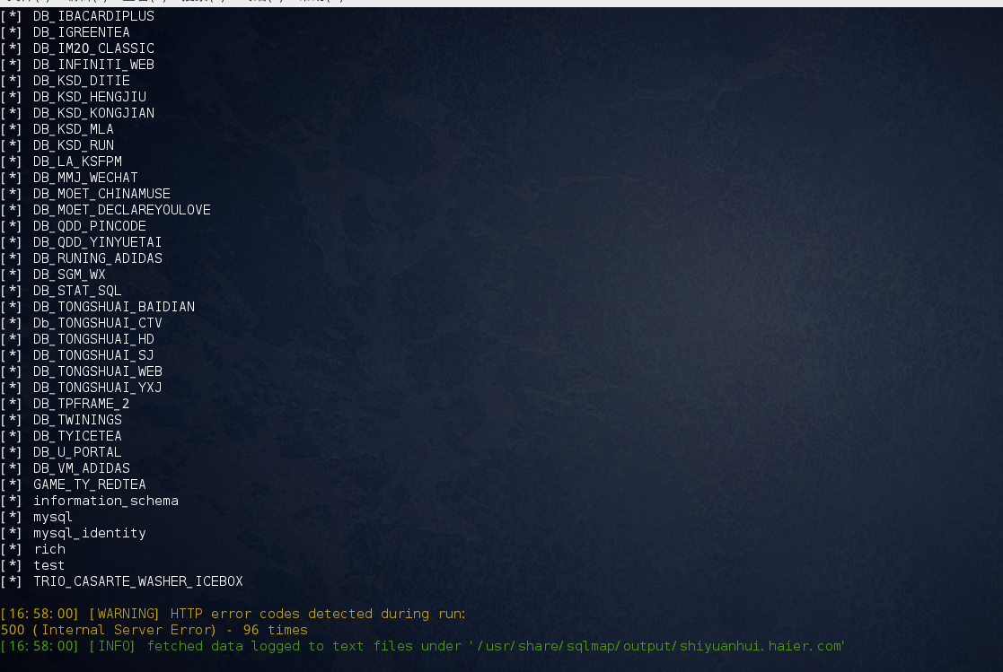
Task: Select the Db_TONGSHUAI_CTV entry
Action: coord(97,323)
